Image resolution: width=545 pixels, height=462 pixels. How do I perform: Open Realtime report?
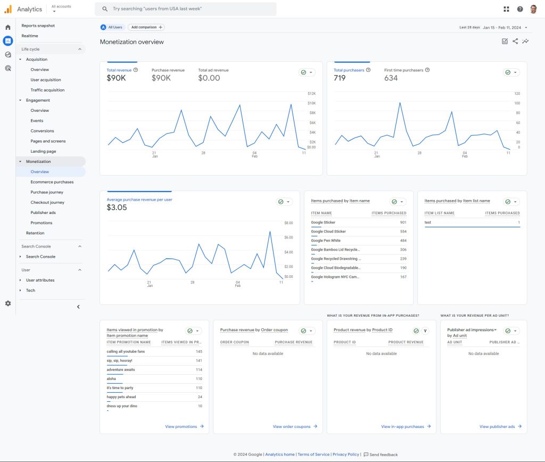[x=30, y=36]
